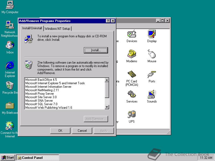
Task: Click the software list scroll down arrow
Action: click(x=107, y=107)
